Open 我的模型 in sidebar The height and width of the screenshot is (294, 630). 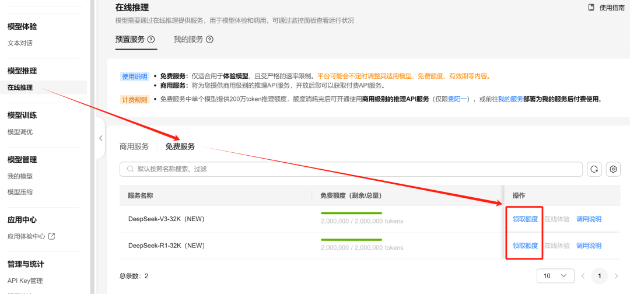point(20,176)
